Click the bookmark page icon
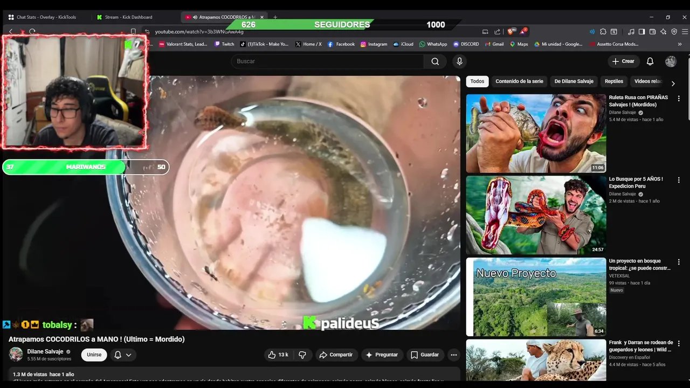This screenshot has width=690, height=388. (x=133, y=32)
